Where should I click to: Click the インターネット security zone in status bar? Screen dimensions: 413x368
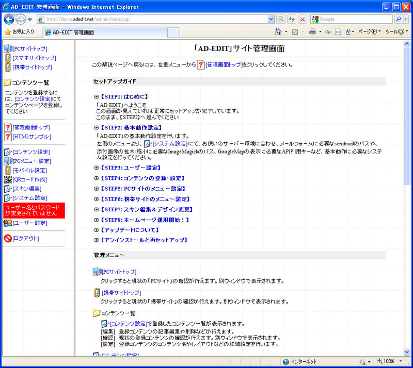pyautogui.click(x=299, y=361)
